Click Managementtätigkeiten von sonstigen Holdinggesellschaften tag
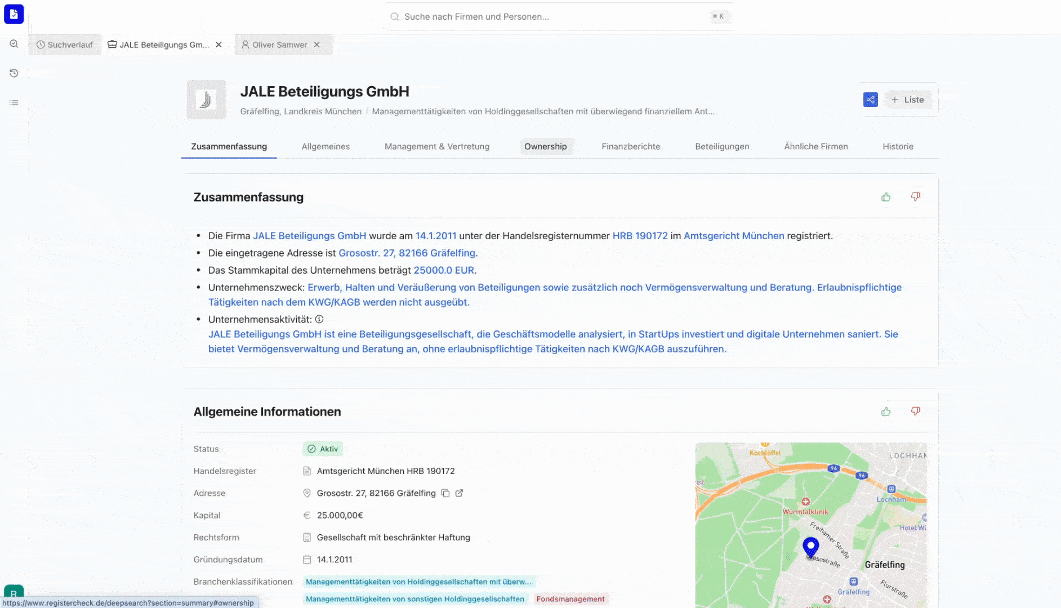Viewport: 1061px width, 608px height. pyautogui.click(x=415, y=599)
